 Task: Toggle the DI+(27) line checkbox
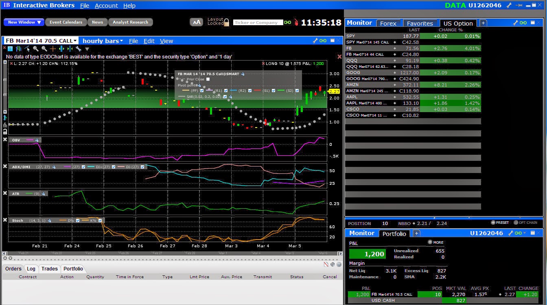pos(113,167)
